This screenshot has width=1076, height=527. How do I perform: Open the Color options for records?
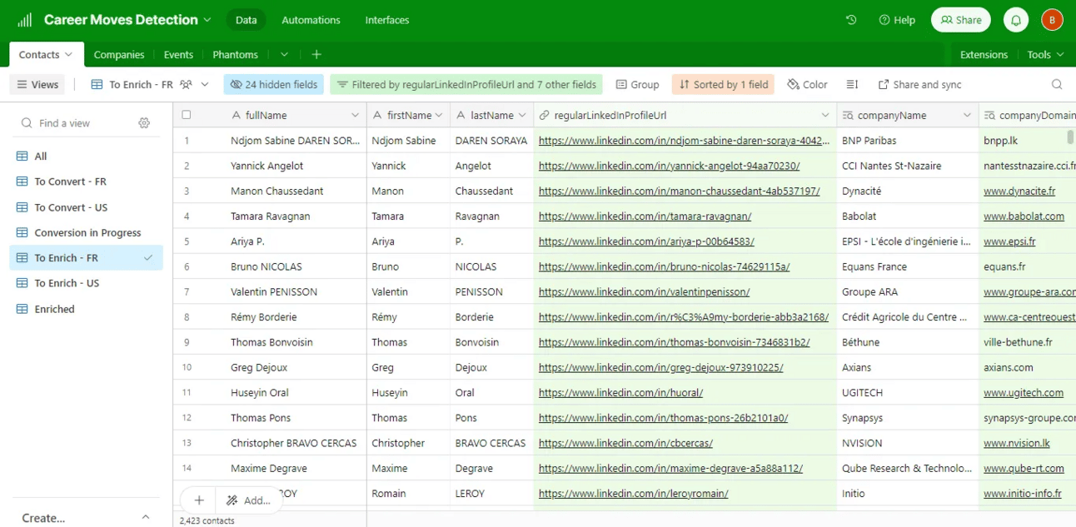[807, 84]
